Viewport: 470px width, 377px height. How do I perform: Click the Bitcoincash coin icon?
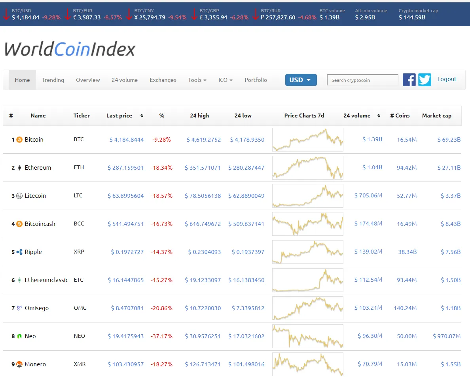[x=19, y=224]
